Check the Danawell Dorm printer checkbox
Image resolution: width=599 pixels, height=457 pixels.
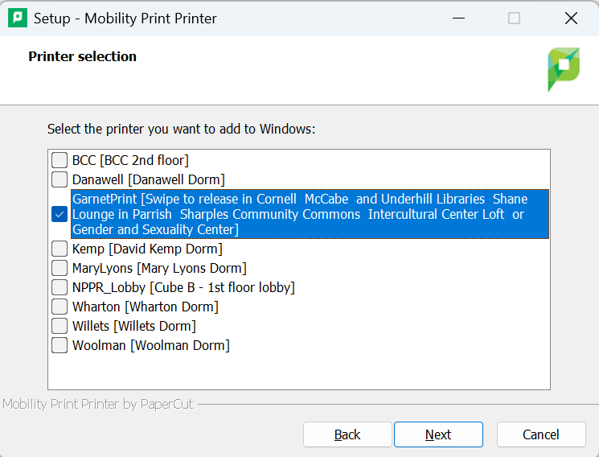pos(59,179)
